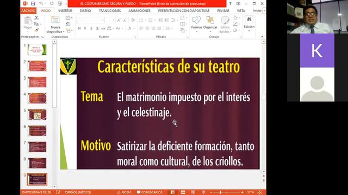Viewport: 348px width, 195px height.
Task: Open ribbon display options icon in title bar
Action: coord(238,4)
